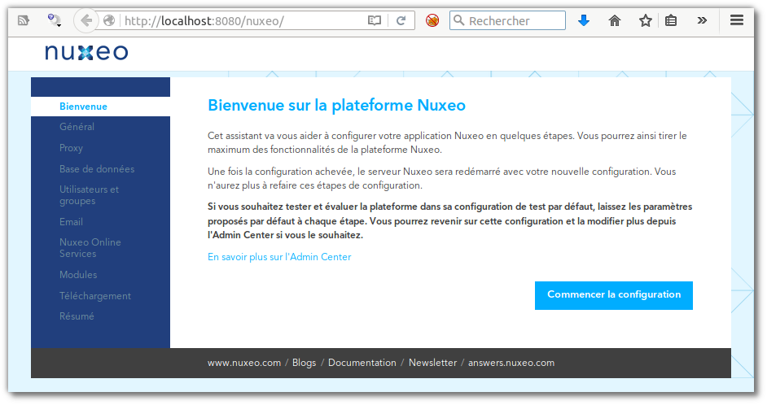The image size is (767, 405).
Task: Open the Newsletter footer link
Action: [x=432, y=363]
